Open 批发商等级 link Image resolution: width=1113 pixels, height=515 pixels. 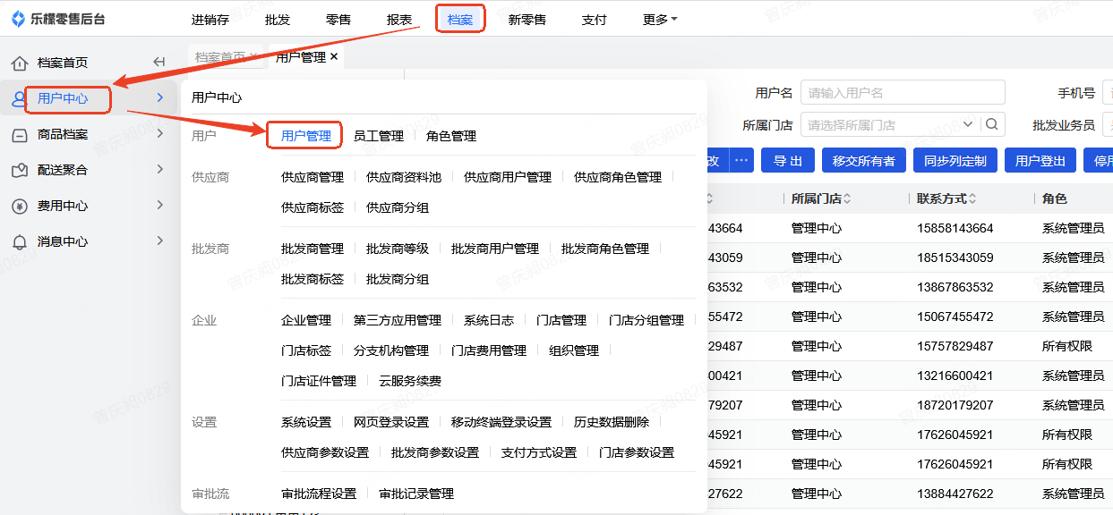pos(398,249)
